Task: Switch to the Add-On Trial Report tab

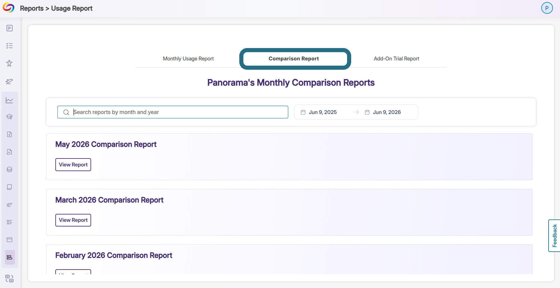Action: (x=396, y=59)
